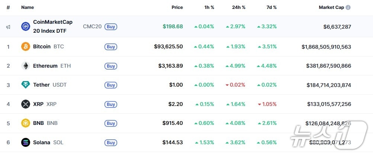This screenshot has height=155, width=373.
Task: Open the Ethereum coin page link
Action: click(45, 66)
